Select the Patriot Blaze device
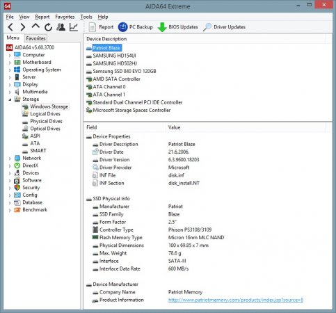The width and height of the screenshot is (336, 313). point(104,48)
